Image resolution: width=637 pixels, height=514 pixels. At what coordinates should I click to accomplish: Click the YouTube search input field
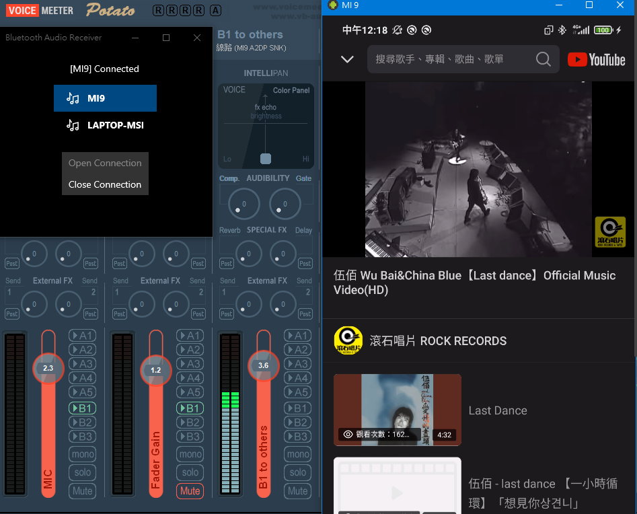pos(451,59)
